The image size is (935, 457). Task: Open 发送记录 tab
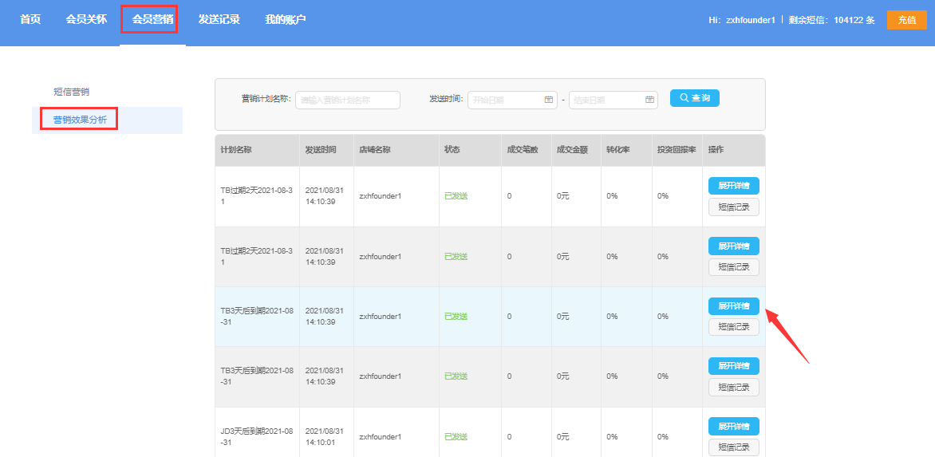pos(219,20)
